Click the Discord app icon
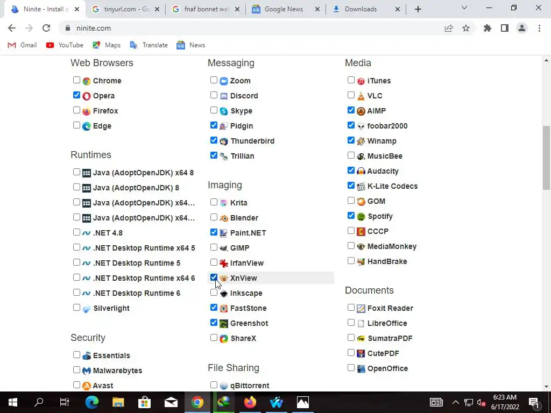 tap(224, 96)
